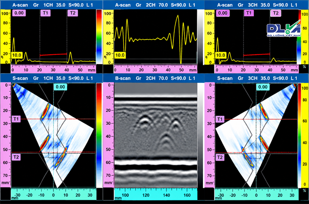
Task: Click the 35.0 angle value in 1CH A-scan title
Action: tap(60, 5)
